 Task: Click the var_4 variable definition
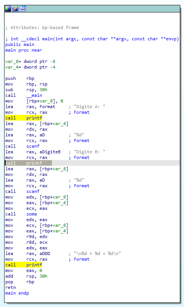pyautogui.click(x=30, y=67)
